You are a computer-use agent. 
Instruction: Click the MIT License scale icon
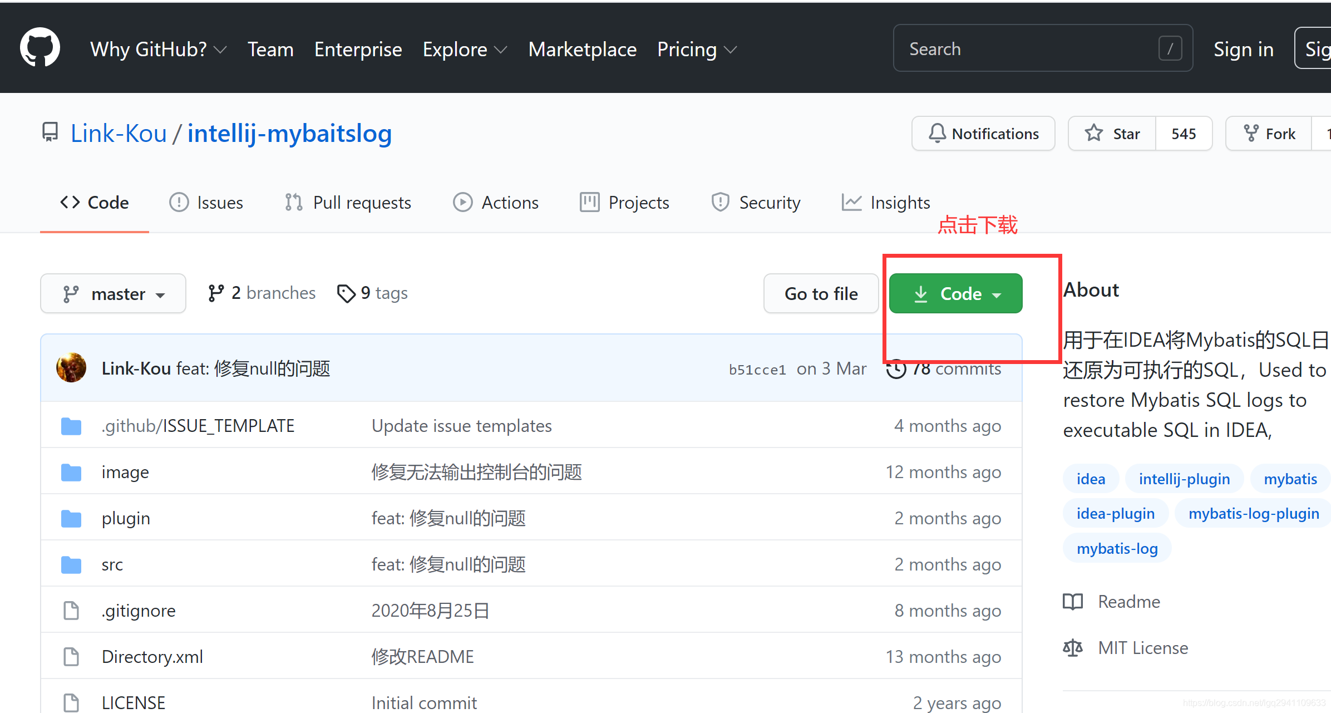coord(1073,648)
